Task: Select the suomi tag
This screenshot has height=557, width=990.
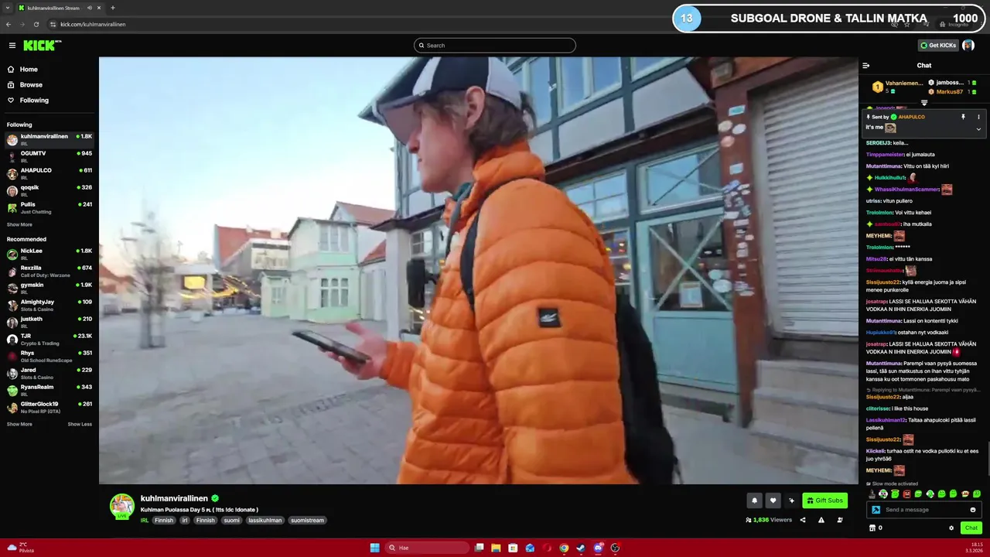Action: (x=232, y=521)
